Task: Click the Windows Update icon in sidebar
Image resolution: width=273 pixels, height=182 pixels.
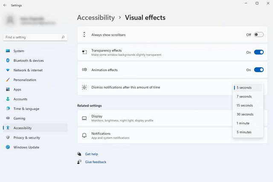Action: point(8,147)
